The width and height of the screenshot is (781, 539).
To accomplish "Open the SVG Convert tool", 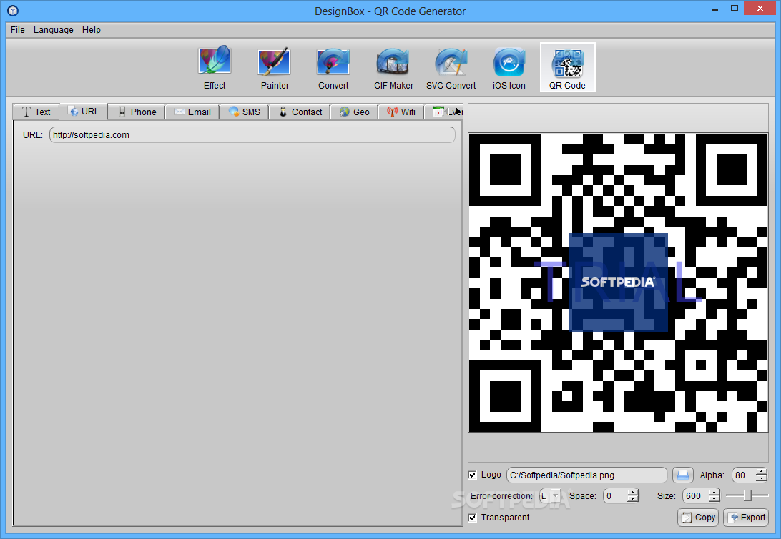I will pos(451,68).
